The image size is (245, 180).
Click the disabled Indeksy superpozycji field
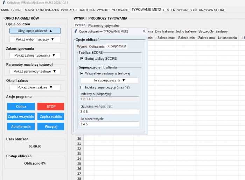pos(109,99)
